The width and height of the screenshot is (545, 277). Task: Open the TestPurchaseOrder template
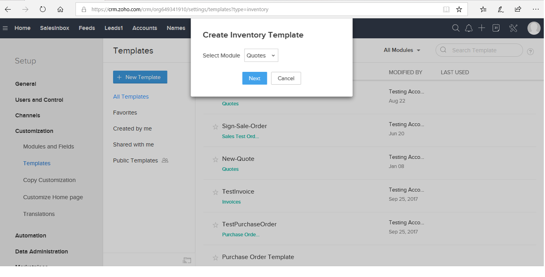tap(249, 224)
